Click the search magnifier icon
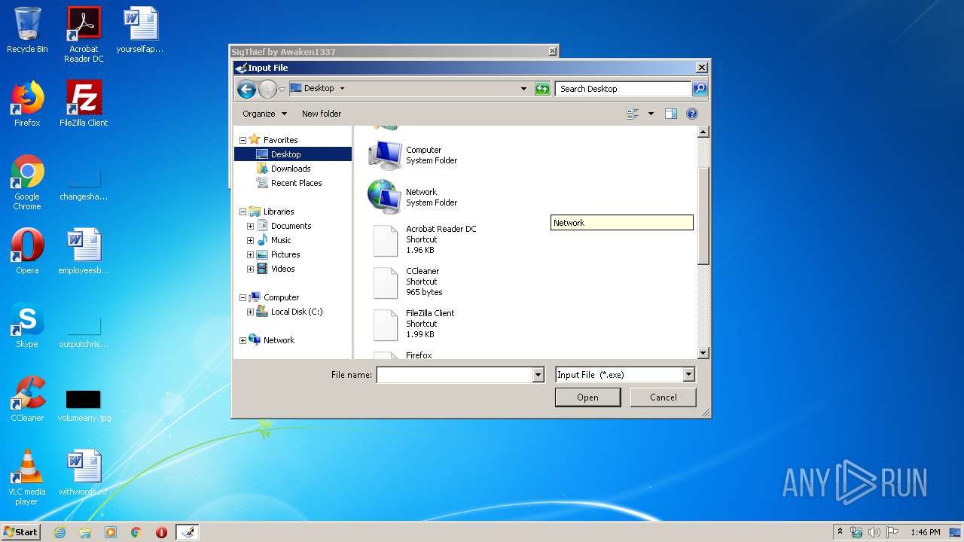The width and height of the screenshot is (964, 542). tap(700, 89)
